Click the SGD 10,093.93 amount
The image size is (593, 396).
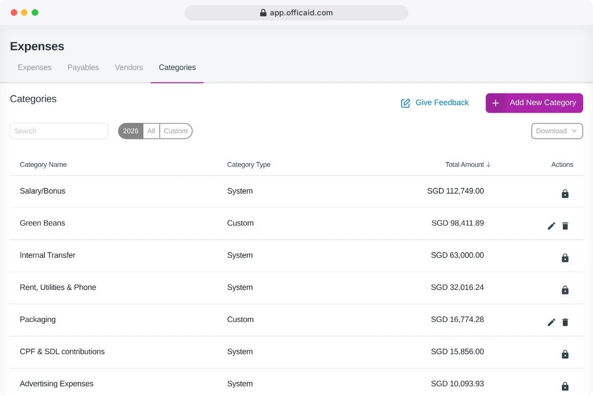pyautogui.click(x=457, y=384)
